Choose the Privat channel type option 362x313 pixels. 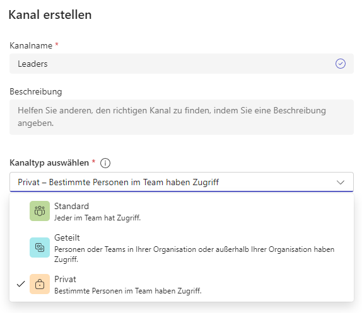[182, 284]
